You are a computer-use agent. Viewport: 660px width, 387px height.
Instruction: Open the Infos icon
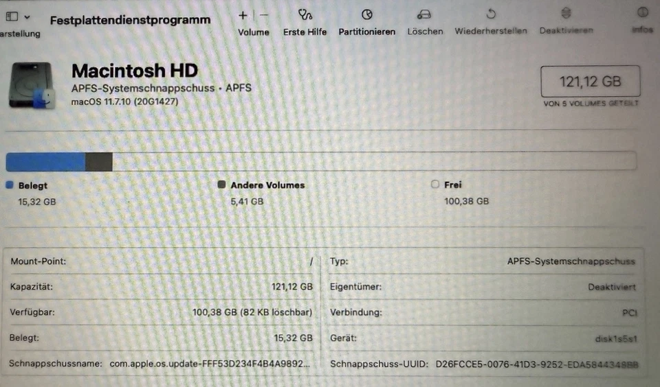tap(642, 12)
